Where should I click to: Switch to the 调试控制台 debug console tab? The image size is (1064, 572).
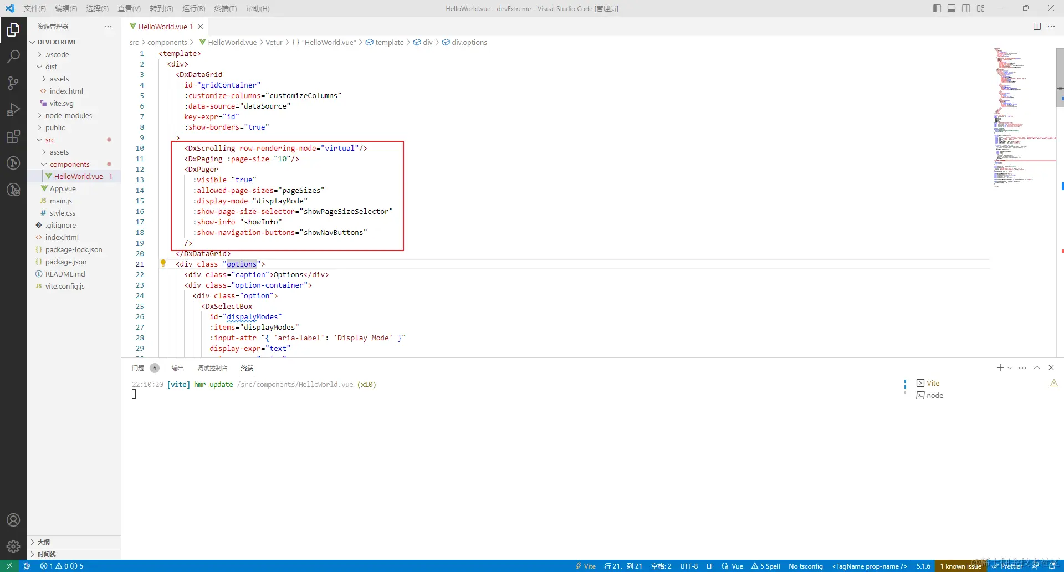[x=212, y=368]
